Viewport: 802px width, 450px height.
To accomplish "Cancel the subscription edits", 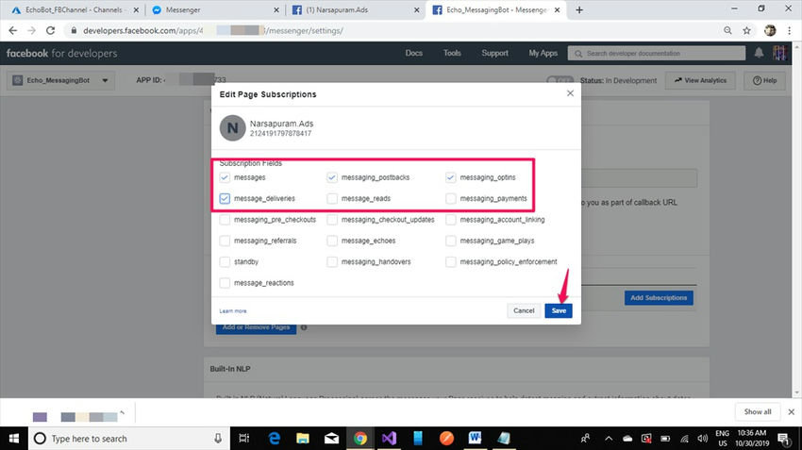I will (x=524, y=310).
